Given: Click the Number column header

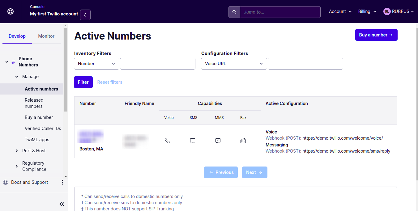Looking at the screenshot, I should click(88, 103).
